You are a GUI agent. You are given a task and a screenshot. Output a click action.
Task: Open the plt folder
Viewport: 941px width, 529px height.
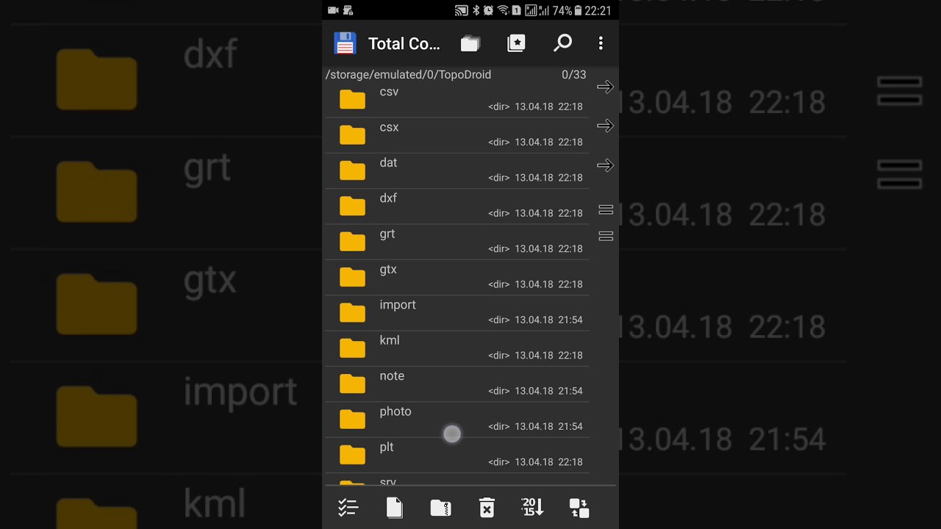click(x=457, y=456)
